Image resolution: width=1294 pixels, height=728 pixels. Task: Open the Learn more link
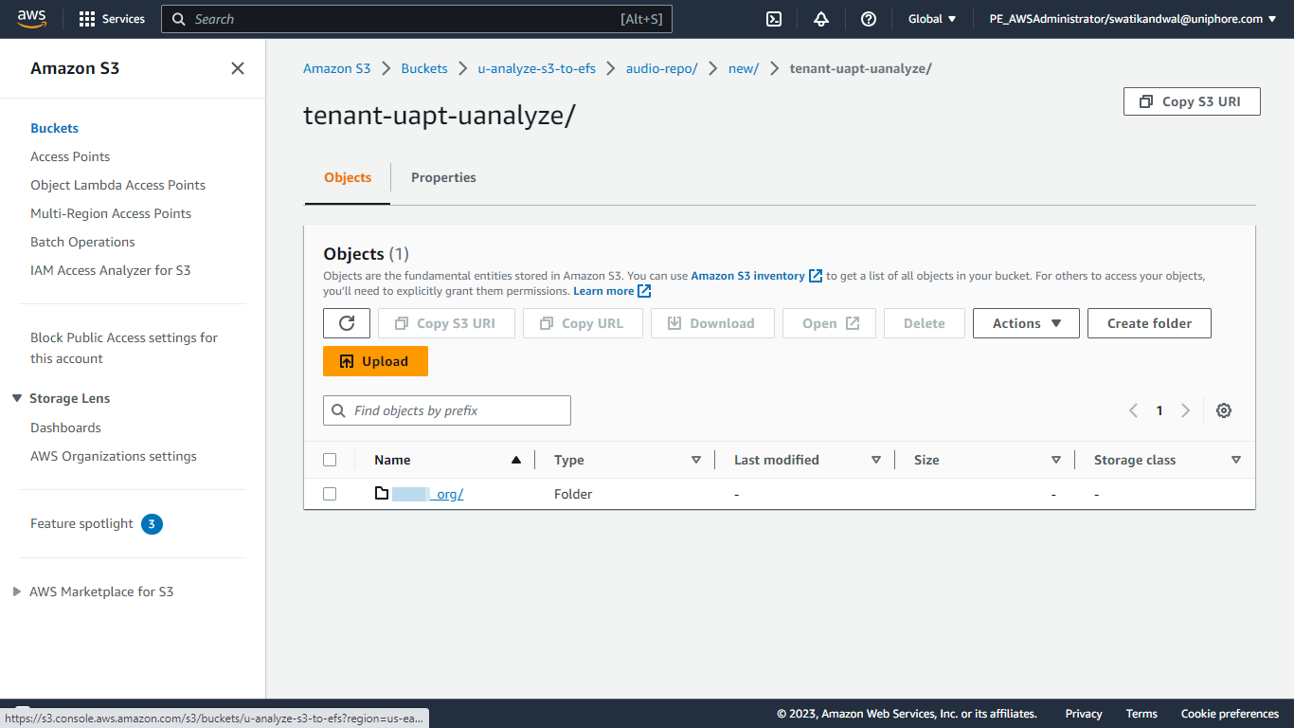point(603,291)
